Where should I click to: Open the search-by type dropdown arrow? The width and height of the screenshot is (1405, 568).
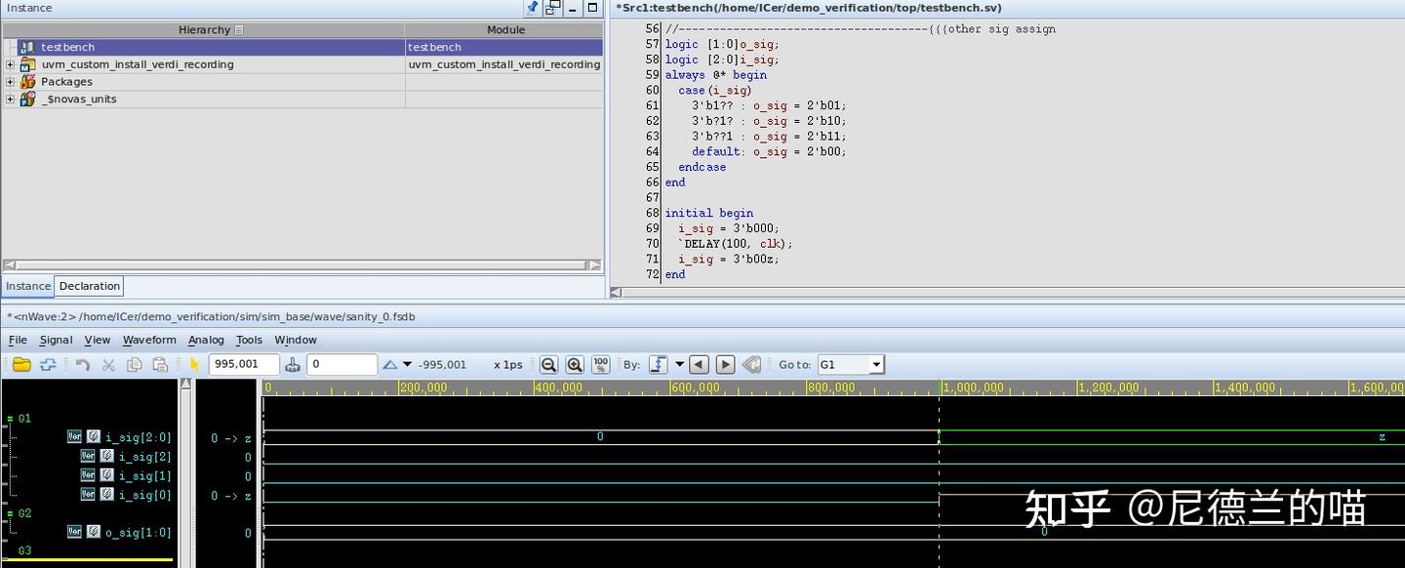680,365
